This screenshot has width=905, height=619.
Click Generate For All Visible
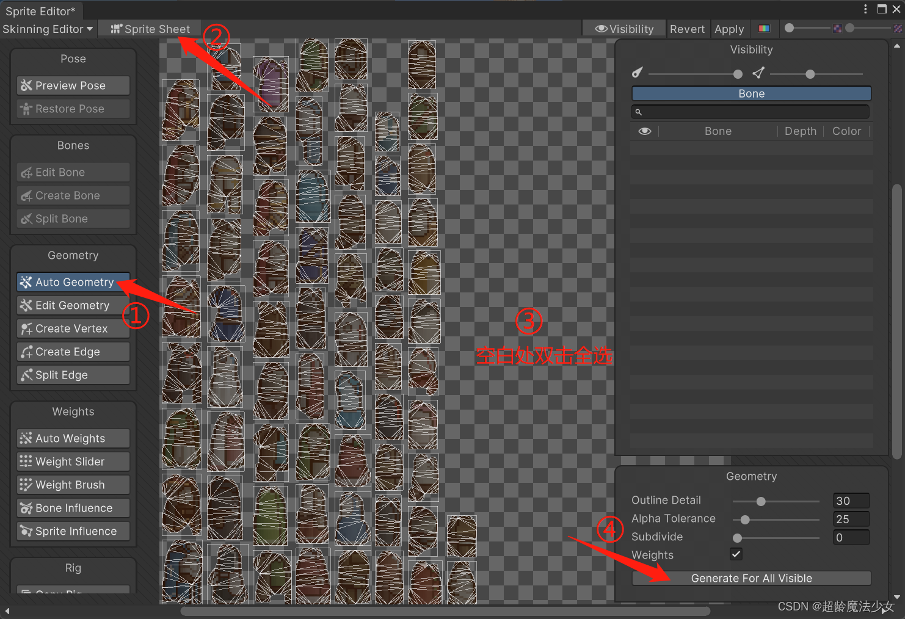tap(751, 578)
